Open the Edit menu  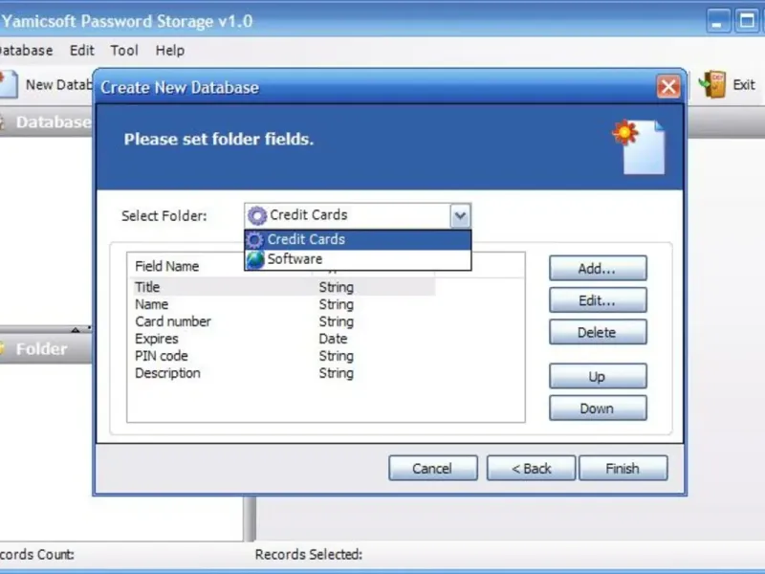coord(81,51)
